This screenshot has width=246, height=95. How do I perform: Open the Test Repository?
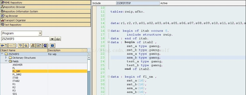pos(45,25)
